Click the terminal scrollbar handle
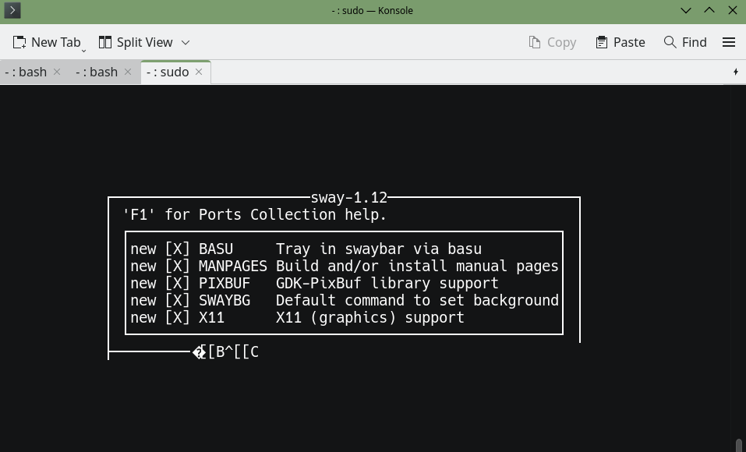 pyautogui.click(x=739, y=445)
